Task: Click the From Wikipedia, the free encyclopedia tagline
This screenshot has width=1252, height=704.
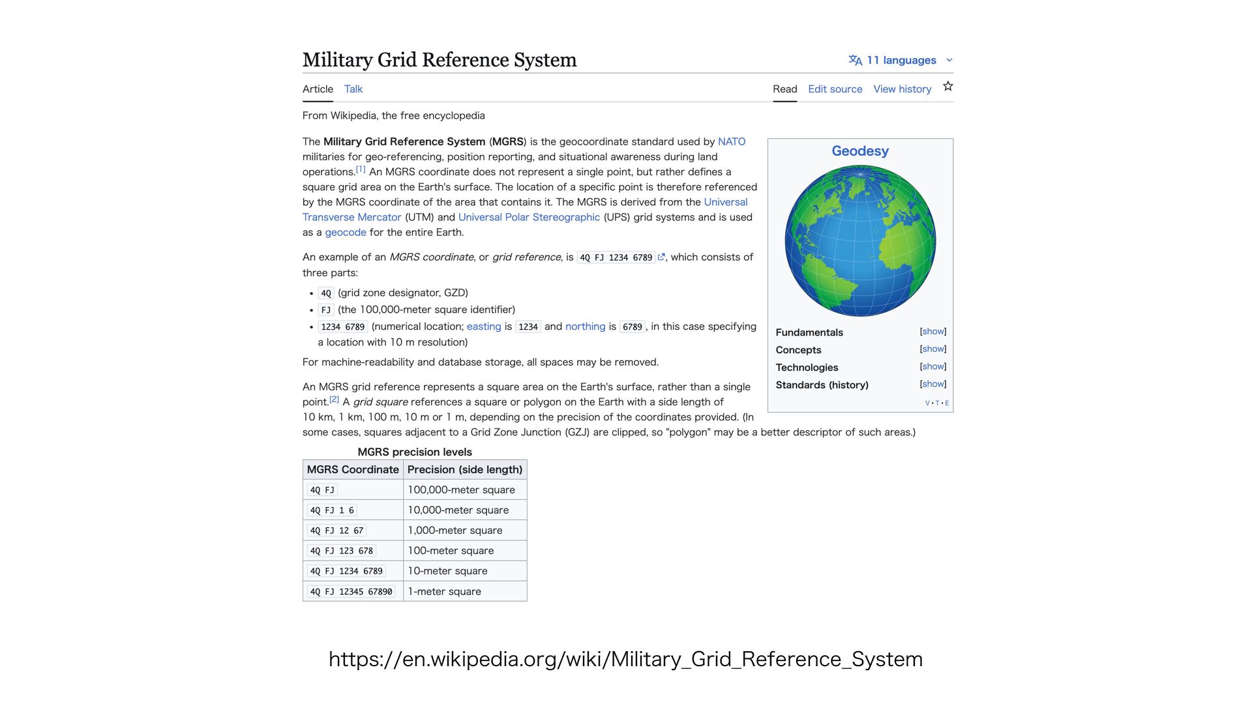Action: [x=394, y=115]
